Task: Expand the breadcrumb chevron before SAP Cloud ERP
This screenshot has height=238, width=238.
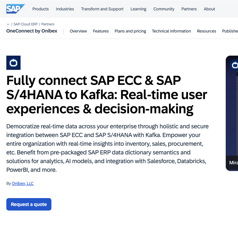Action: (x=8, y=24)
